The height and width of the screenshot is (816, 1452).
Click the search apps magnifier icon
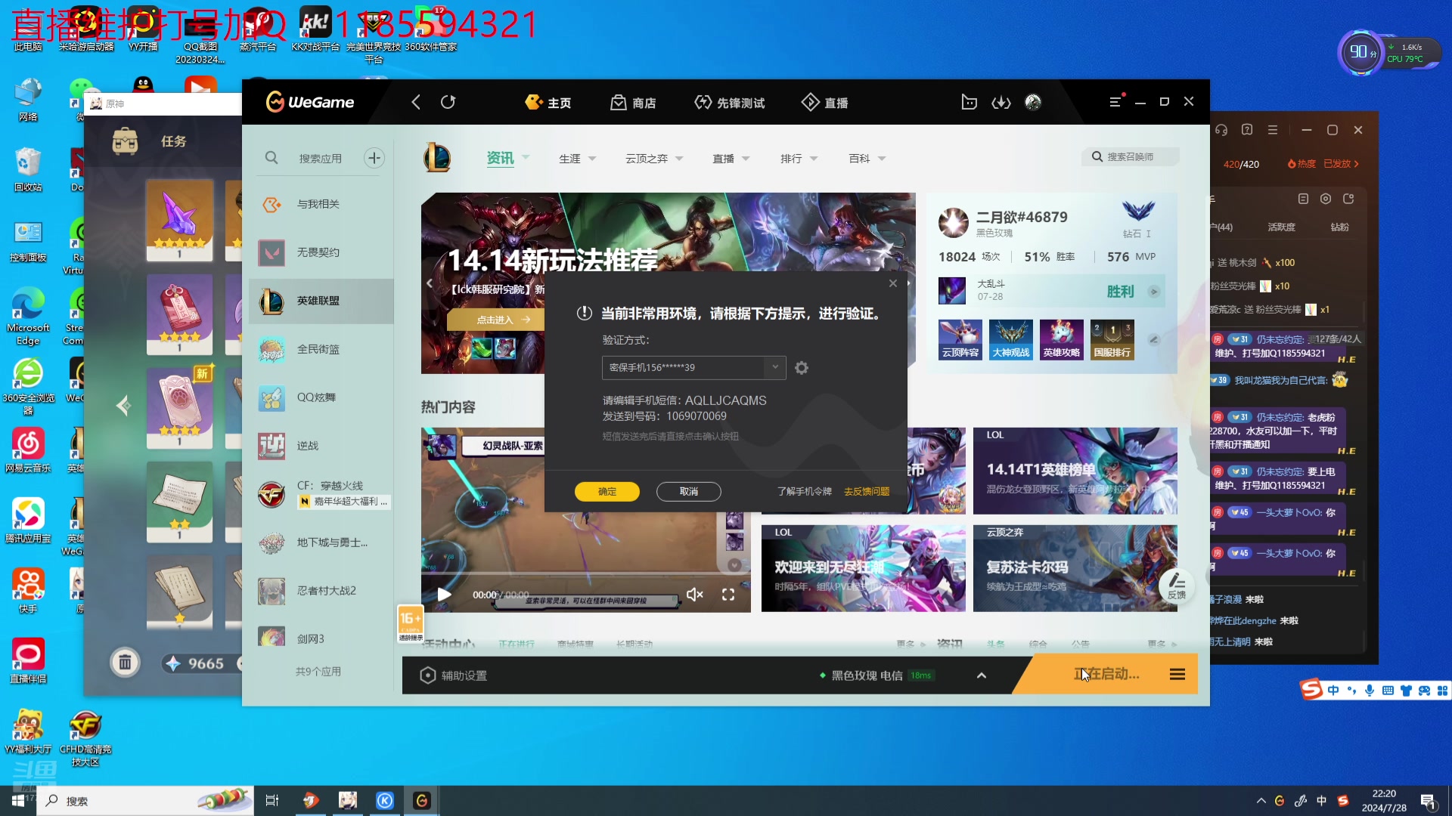(x=271, y=158)
